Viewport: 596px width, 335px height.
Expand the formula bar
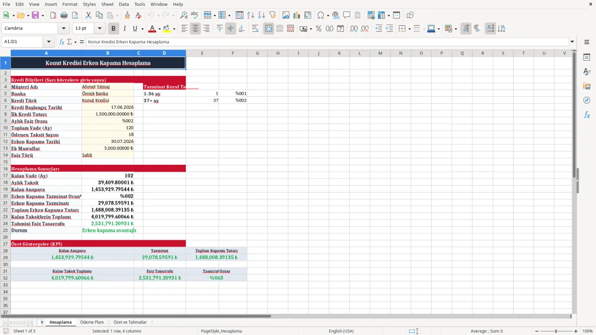click(572, 42)
